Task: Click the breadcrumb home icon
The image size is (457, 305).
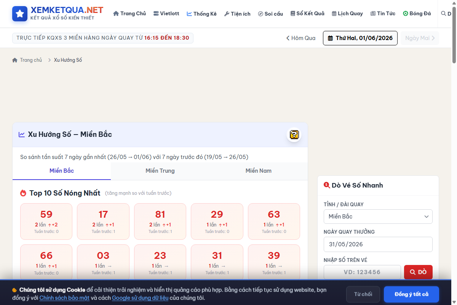Action: pyautogui.click(x=15, y=60)
